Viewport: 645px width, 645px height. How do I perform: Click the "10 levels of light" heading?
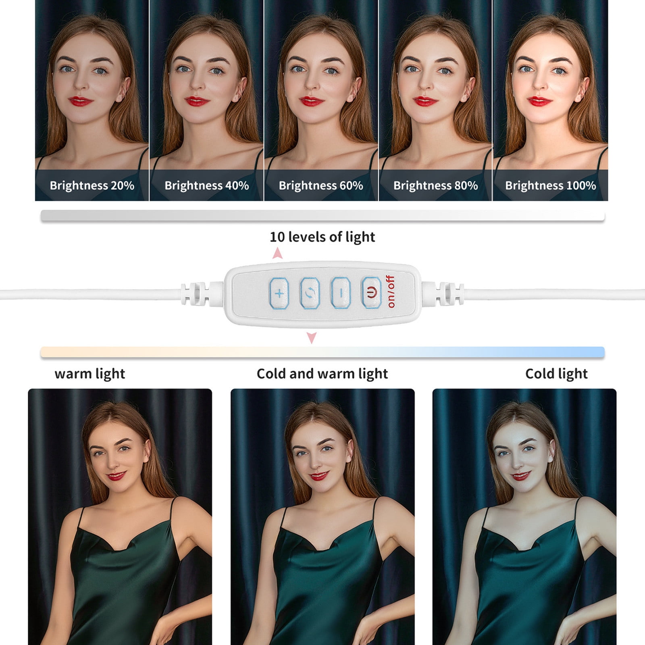[x=322, y=237]
